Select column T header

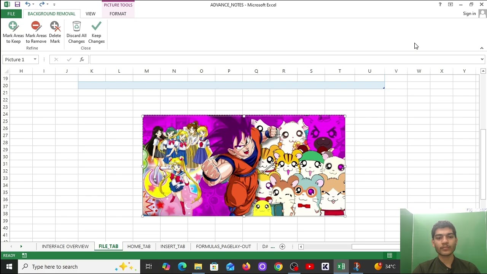click(340, 71)
